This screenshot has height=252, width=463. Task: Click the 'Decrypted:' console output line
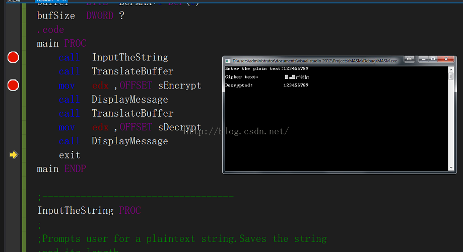tap(267, 85)
